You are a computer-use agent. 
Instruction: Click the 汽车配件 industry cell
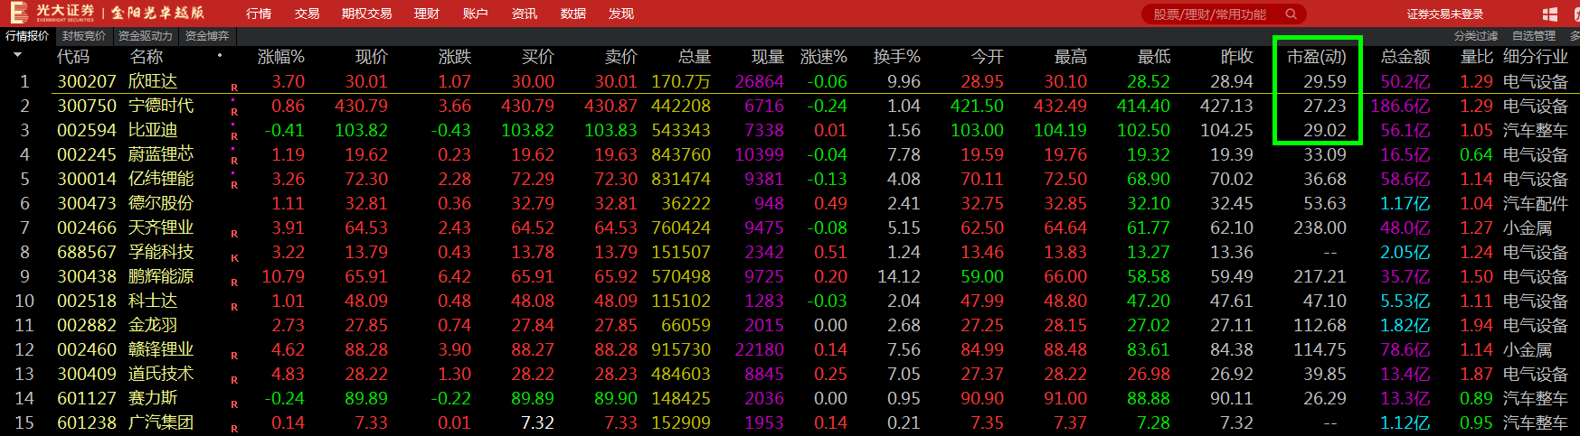(1536, 203)
